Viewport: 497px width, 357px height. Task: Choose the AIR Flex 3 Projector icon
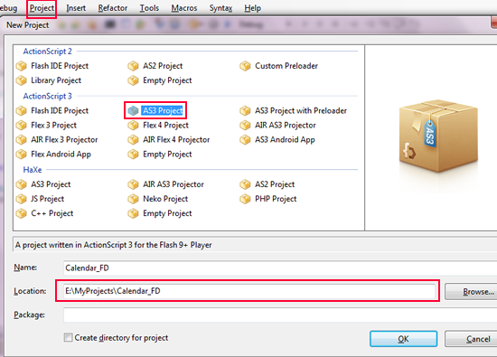(22, 140)
